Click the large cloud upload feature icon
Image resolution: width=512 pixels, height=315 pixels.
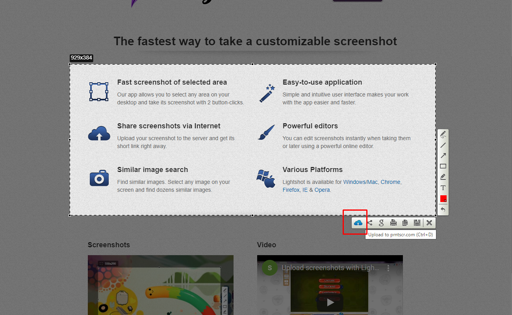click(x=99, y=133)
